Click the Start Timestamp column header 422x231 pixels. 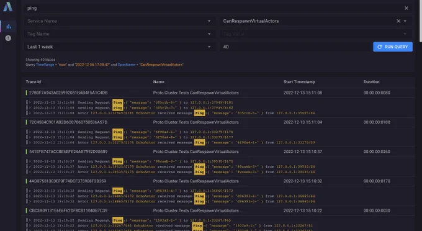[x=299, y=82]
